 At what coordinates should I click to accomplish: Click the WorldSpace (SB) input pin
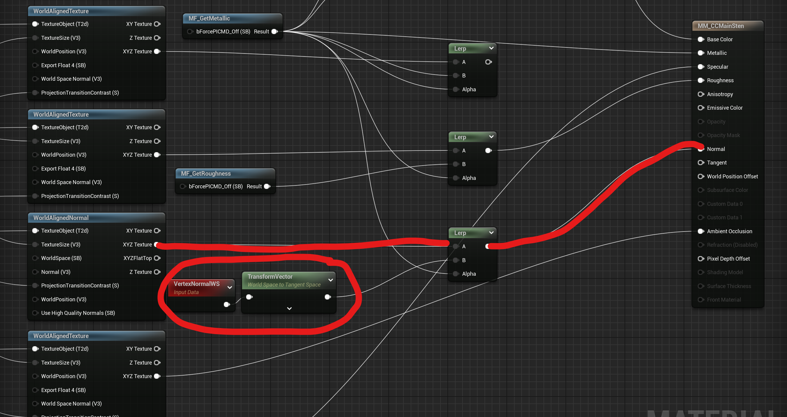[x=35, y=258]
